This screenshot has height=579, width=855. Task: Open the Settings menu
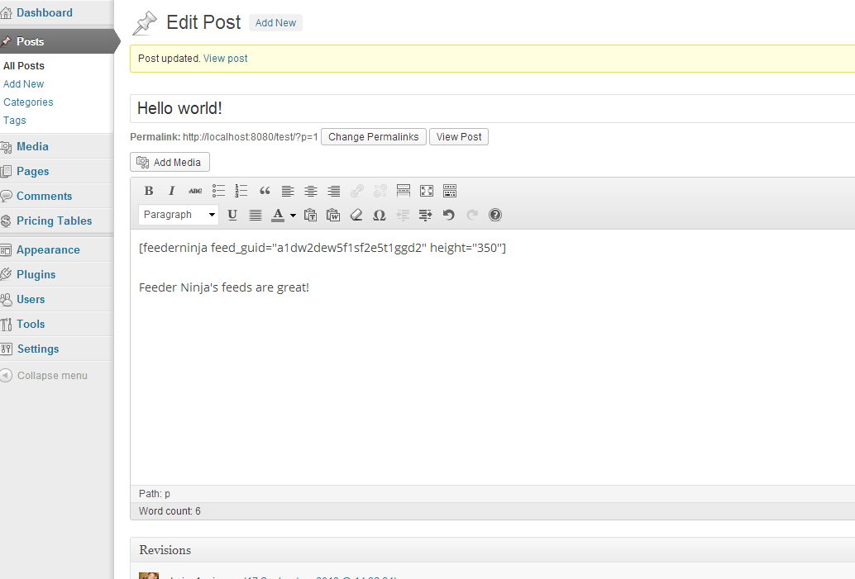coord(57,349)
